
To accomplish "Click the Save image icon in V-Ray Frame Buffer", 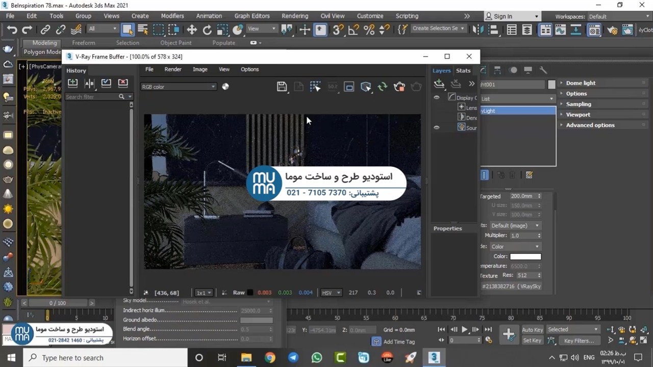I will pyautogui.click(x=282, y=87).
